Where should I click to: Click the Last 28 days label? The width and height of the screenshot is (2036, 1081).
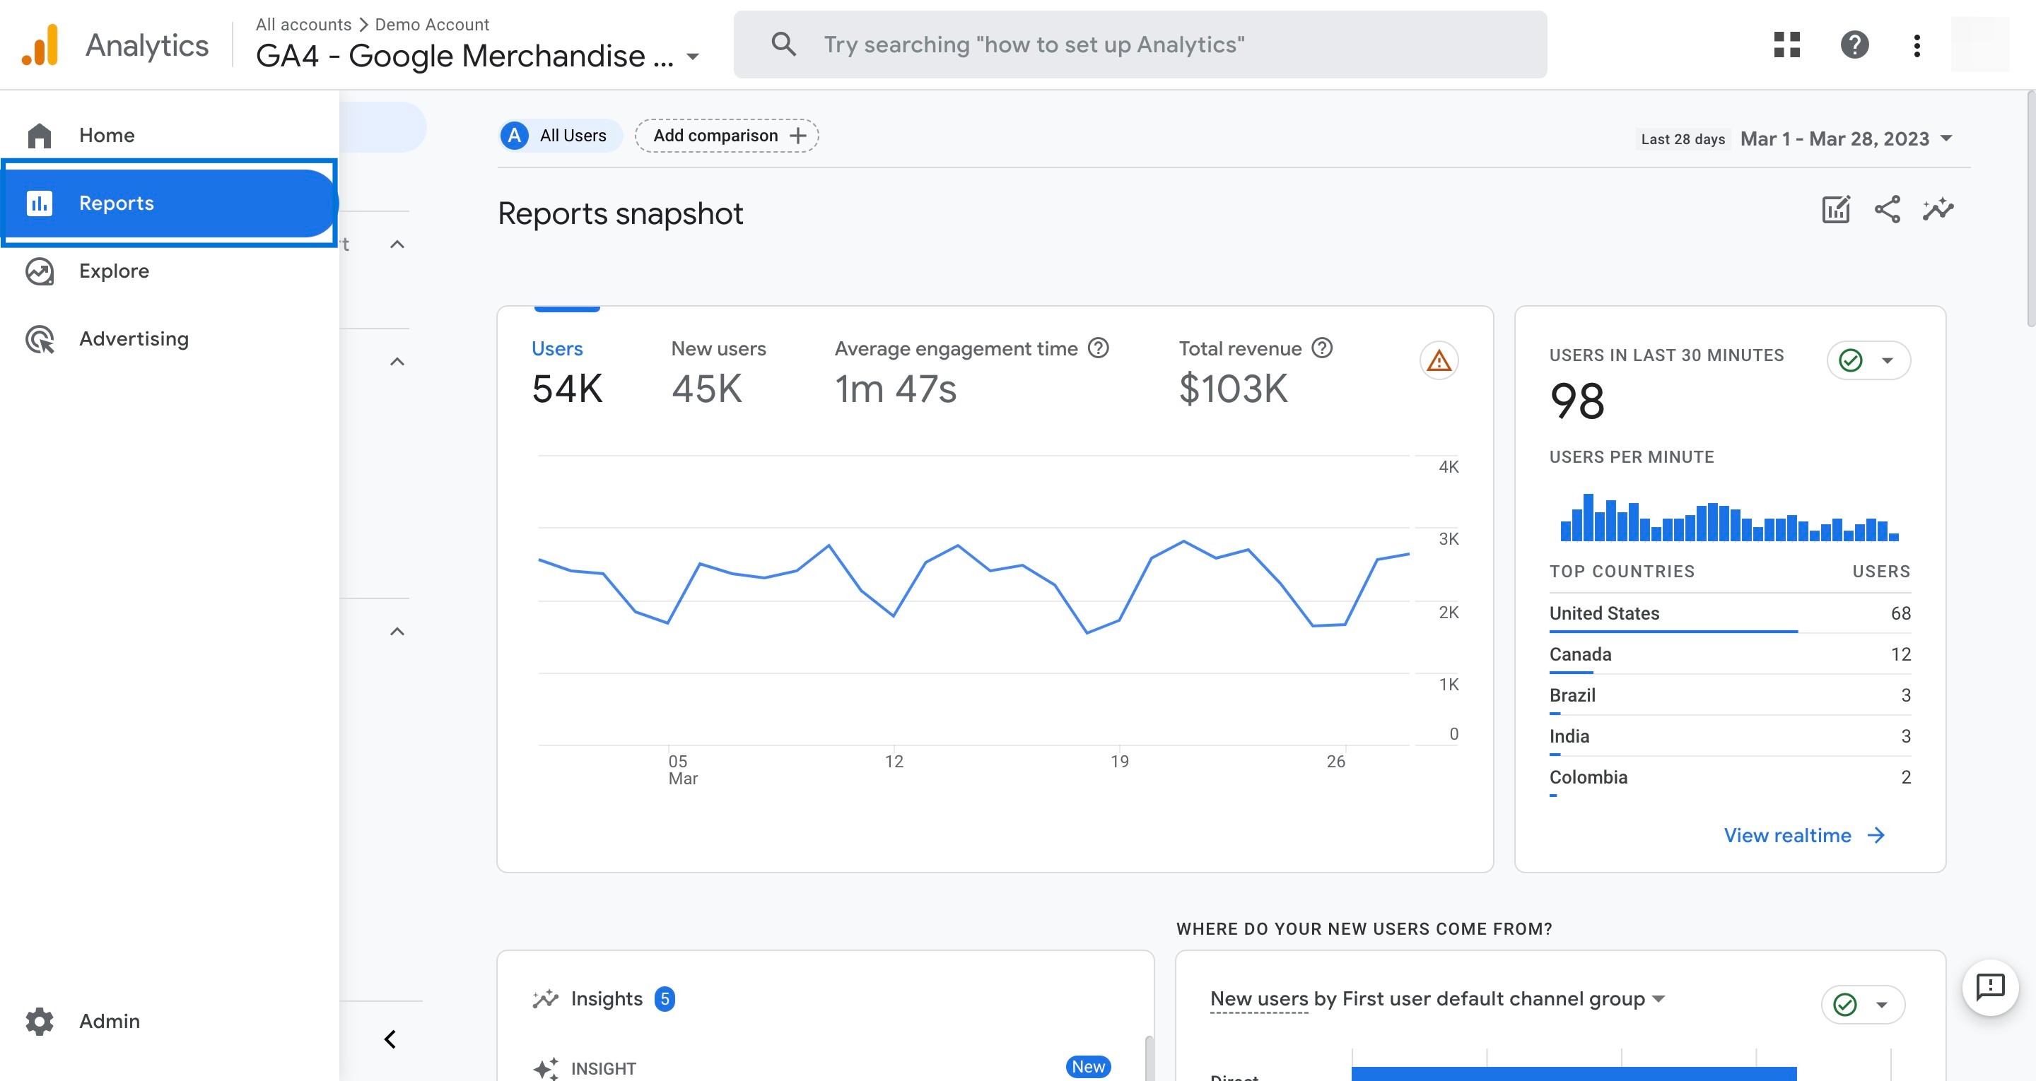pyautogui.click(x=1683, y=139)
